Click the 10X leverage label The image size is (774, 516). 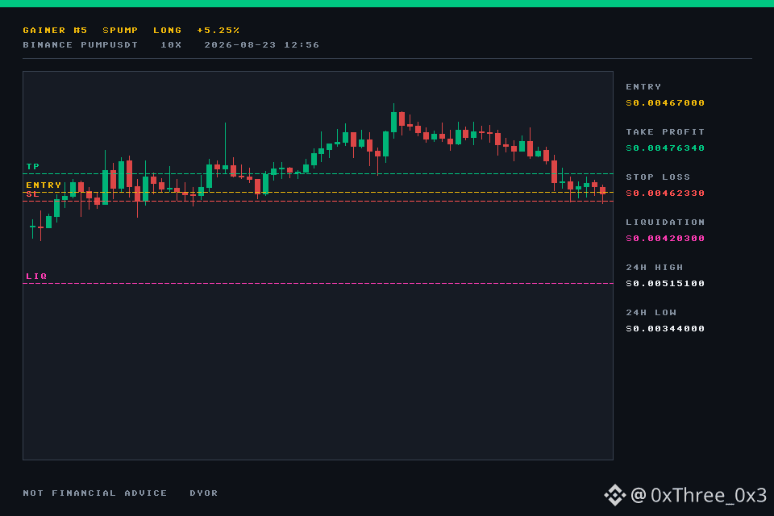[171, 45]
